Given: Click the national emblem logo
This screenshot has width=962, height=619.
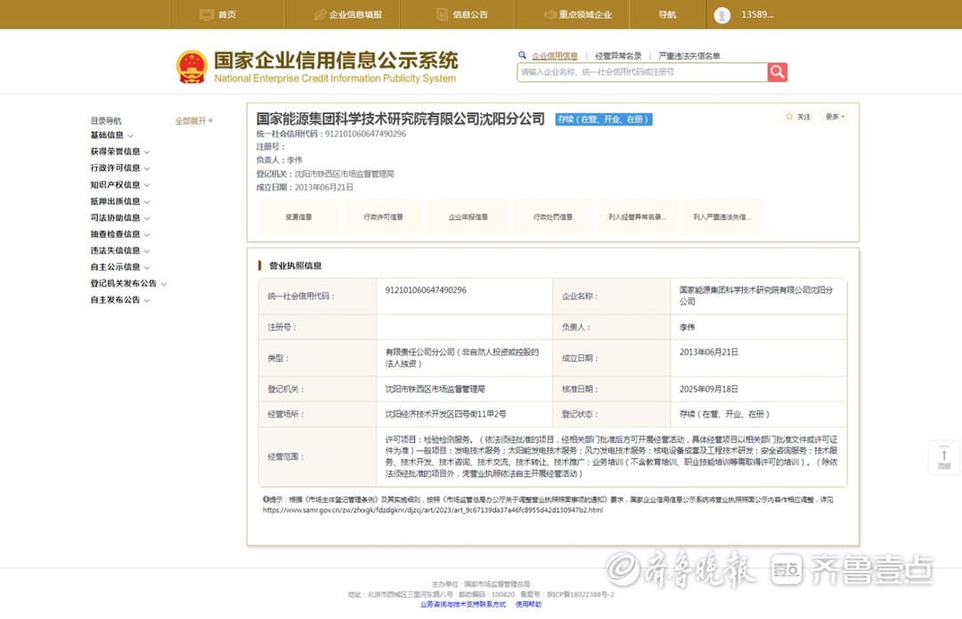Looking at the screenshot, I should (x=192, y=67).
